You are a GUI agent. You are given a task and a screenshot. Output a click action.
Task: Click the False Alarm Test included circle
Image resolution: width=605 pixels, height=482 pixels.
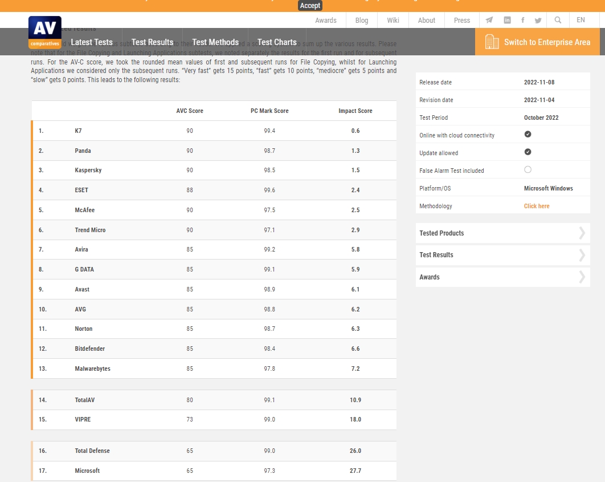pos(528,169)
